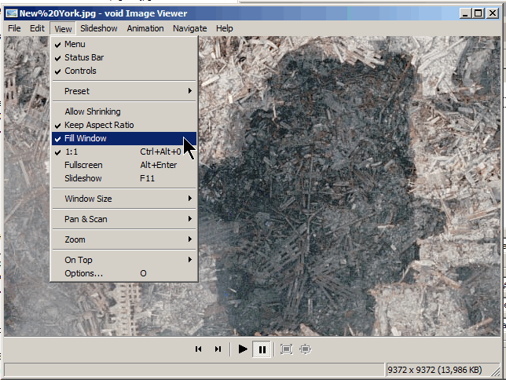Maximize the void Image Viewer window

(x=478, y=13)
